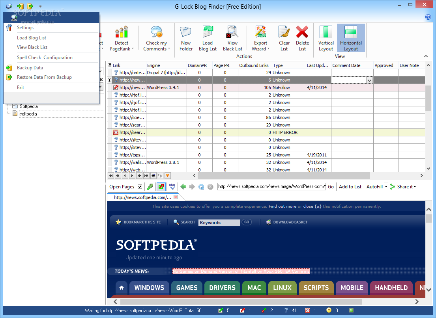Screen dimensions: 436x318
Task: Toggle the Open Pages checkbox
Action: click(140, 187)
